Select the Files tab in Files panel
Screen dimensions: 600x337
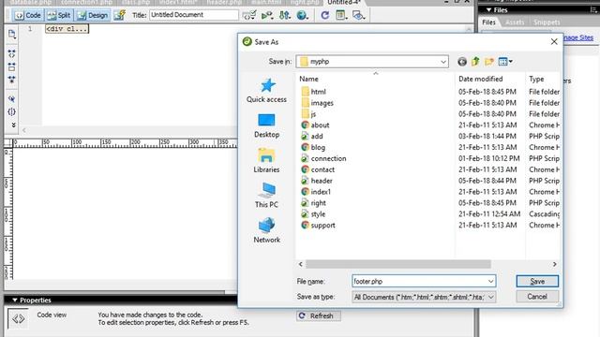click(x=488, y=22)
